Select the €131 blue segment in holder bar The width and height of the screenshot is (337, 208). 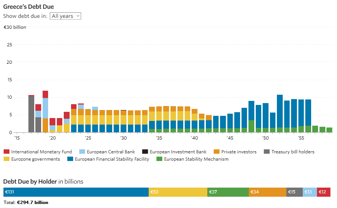(x=76, y=192)
